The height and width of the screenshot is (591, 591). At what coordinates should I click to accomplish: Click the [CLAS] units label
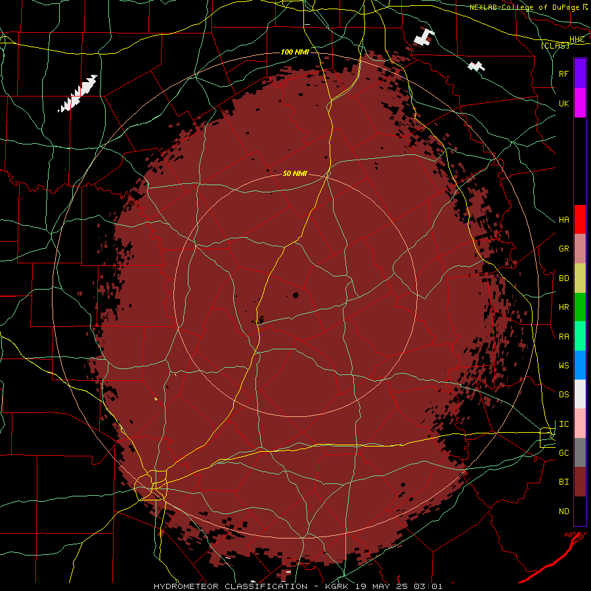pos(555,46)
